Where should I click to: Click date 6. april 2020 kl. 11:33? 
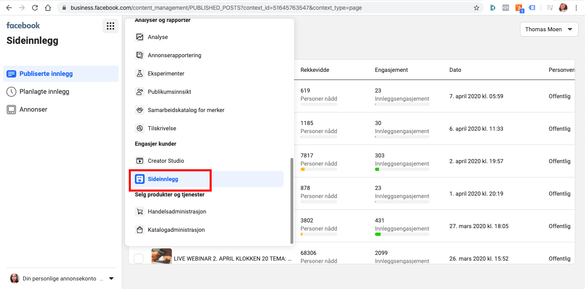pos(476,129)
